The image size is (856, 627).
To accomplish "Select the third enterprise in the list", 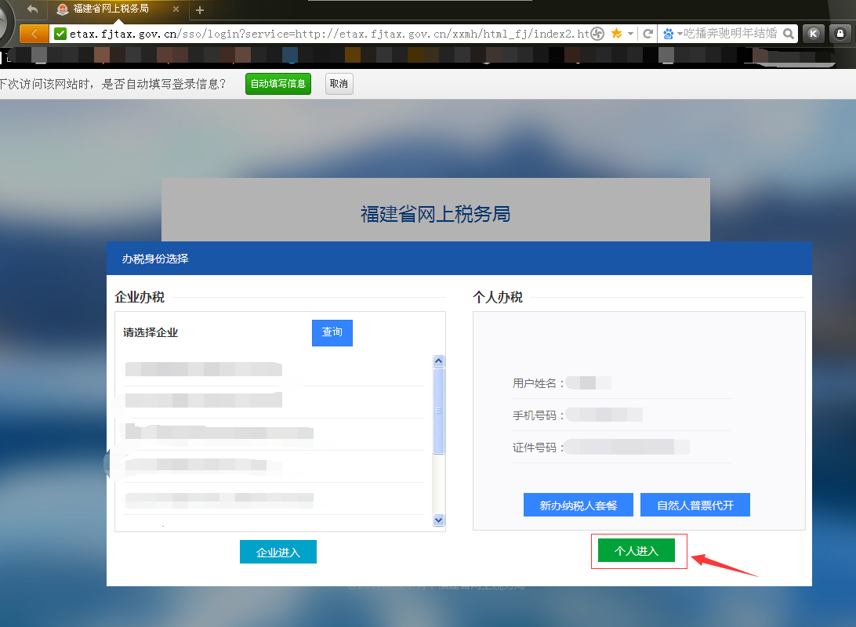I will point(274,434).
